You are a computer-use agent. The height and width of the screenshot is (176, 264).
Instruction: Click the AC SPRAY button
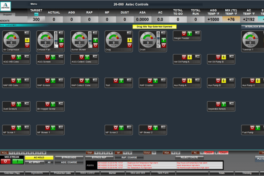pyautogui.click(x=34, y=162)
